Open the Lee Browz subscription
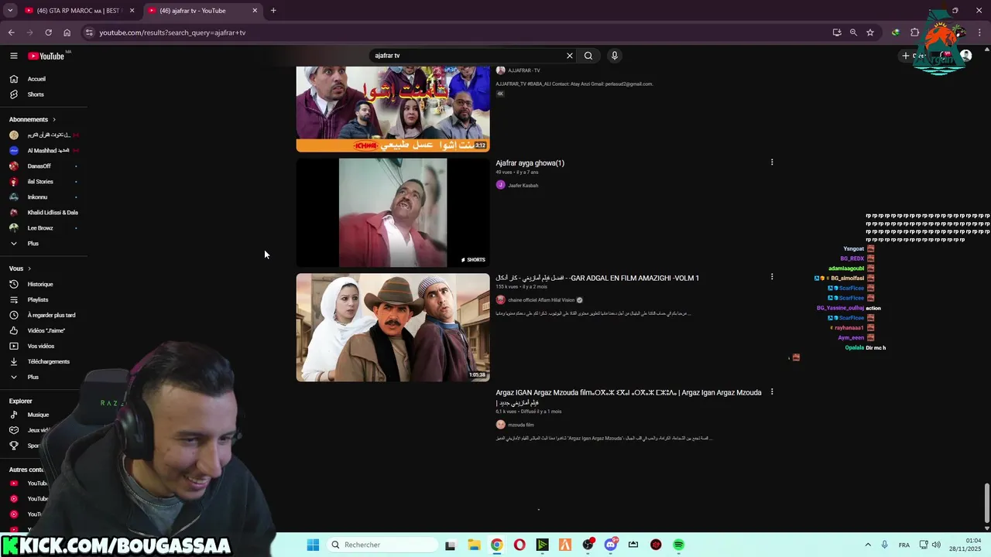This screenshot has height=557, width=991. [40, 228]
